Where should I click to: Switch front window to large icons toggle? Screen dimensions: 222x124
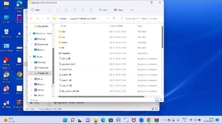coord(161,100)
